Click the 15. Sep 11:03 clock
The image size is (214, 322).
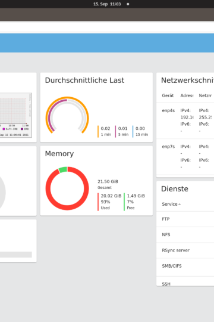107,4
